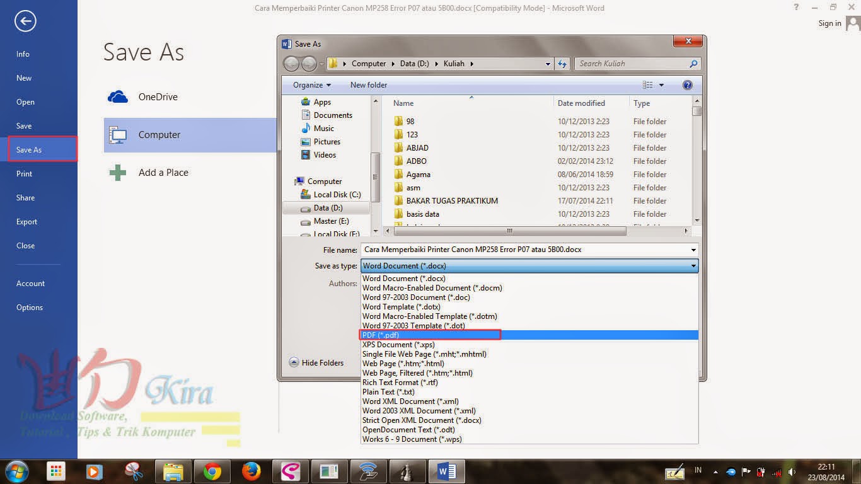The image size is (861, 484).
Task: Click the Kuliah breadcrumb arrow
Action: pyautogui.click(x=471, y=64)
